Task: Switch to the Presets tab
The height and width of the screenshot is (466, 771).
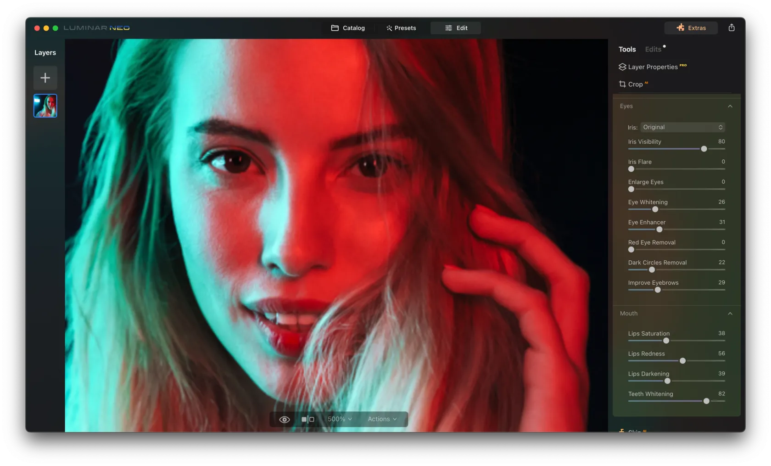Action: point(401,28)
